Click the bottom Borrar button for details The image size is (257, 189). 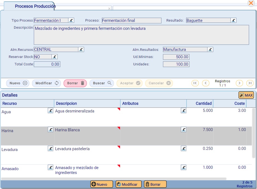pyautogui.click(x=155, y=184)
